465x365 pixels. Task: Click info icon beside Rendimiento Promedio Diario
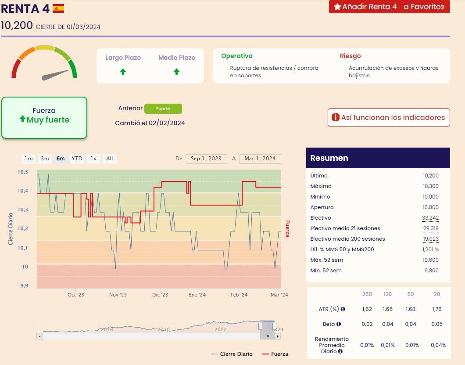pos(340,351)
